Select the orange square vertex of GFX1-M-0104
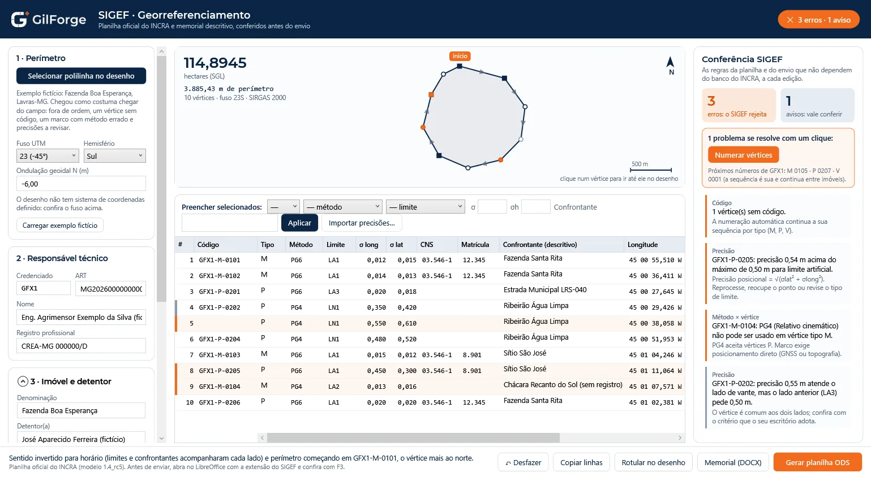This screenshot has height=477, width=871. [x=431, y=95]
